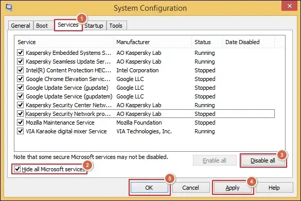This screenshot has height=201, width=301.
Task: Uncheck Intel(R) Content Protection HECI checkbox
Action: coord(21,70)
